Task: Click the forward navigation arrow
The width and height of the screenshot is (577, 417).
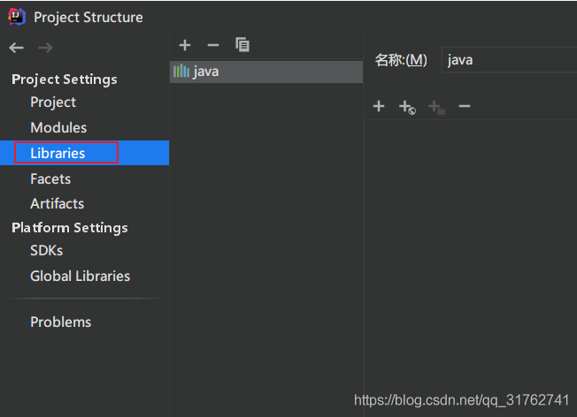Action: (45, 48)
